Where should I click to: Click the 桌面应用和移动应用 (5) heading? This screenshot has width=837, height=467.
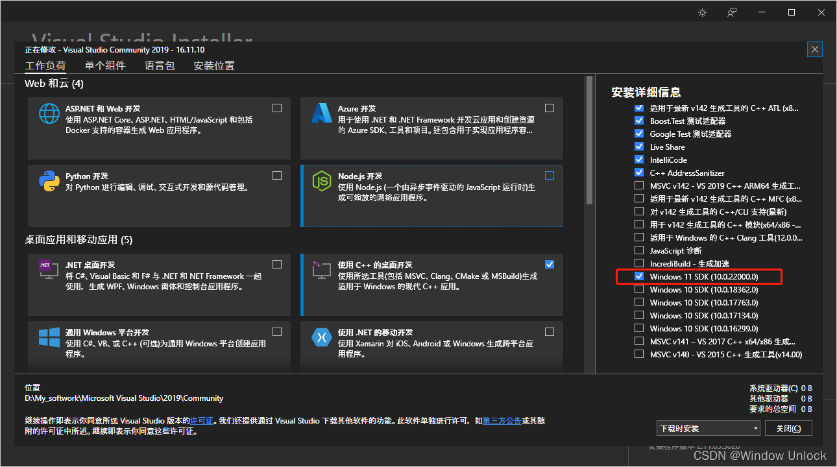coord(79,240)
